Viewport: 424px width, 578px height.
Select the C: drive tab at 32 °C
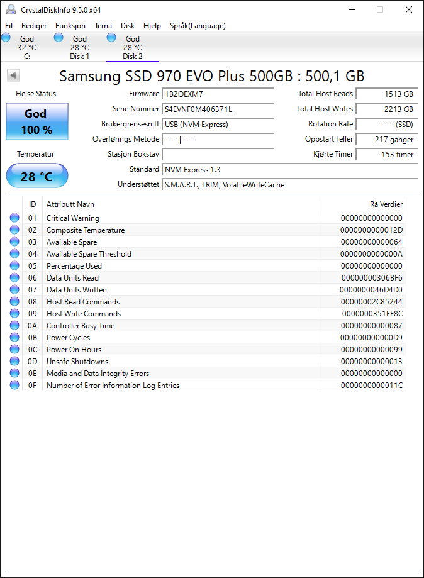coord(27,47)
